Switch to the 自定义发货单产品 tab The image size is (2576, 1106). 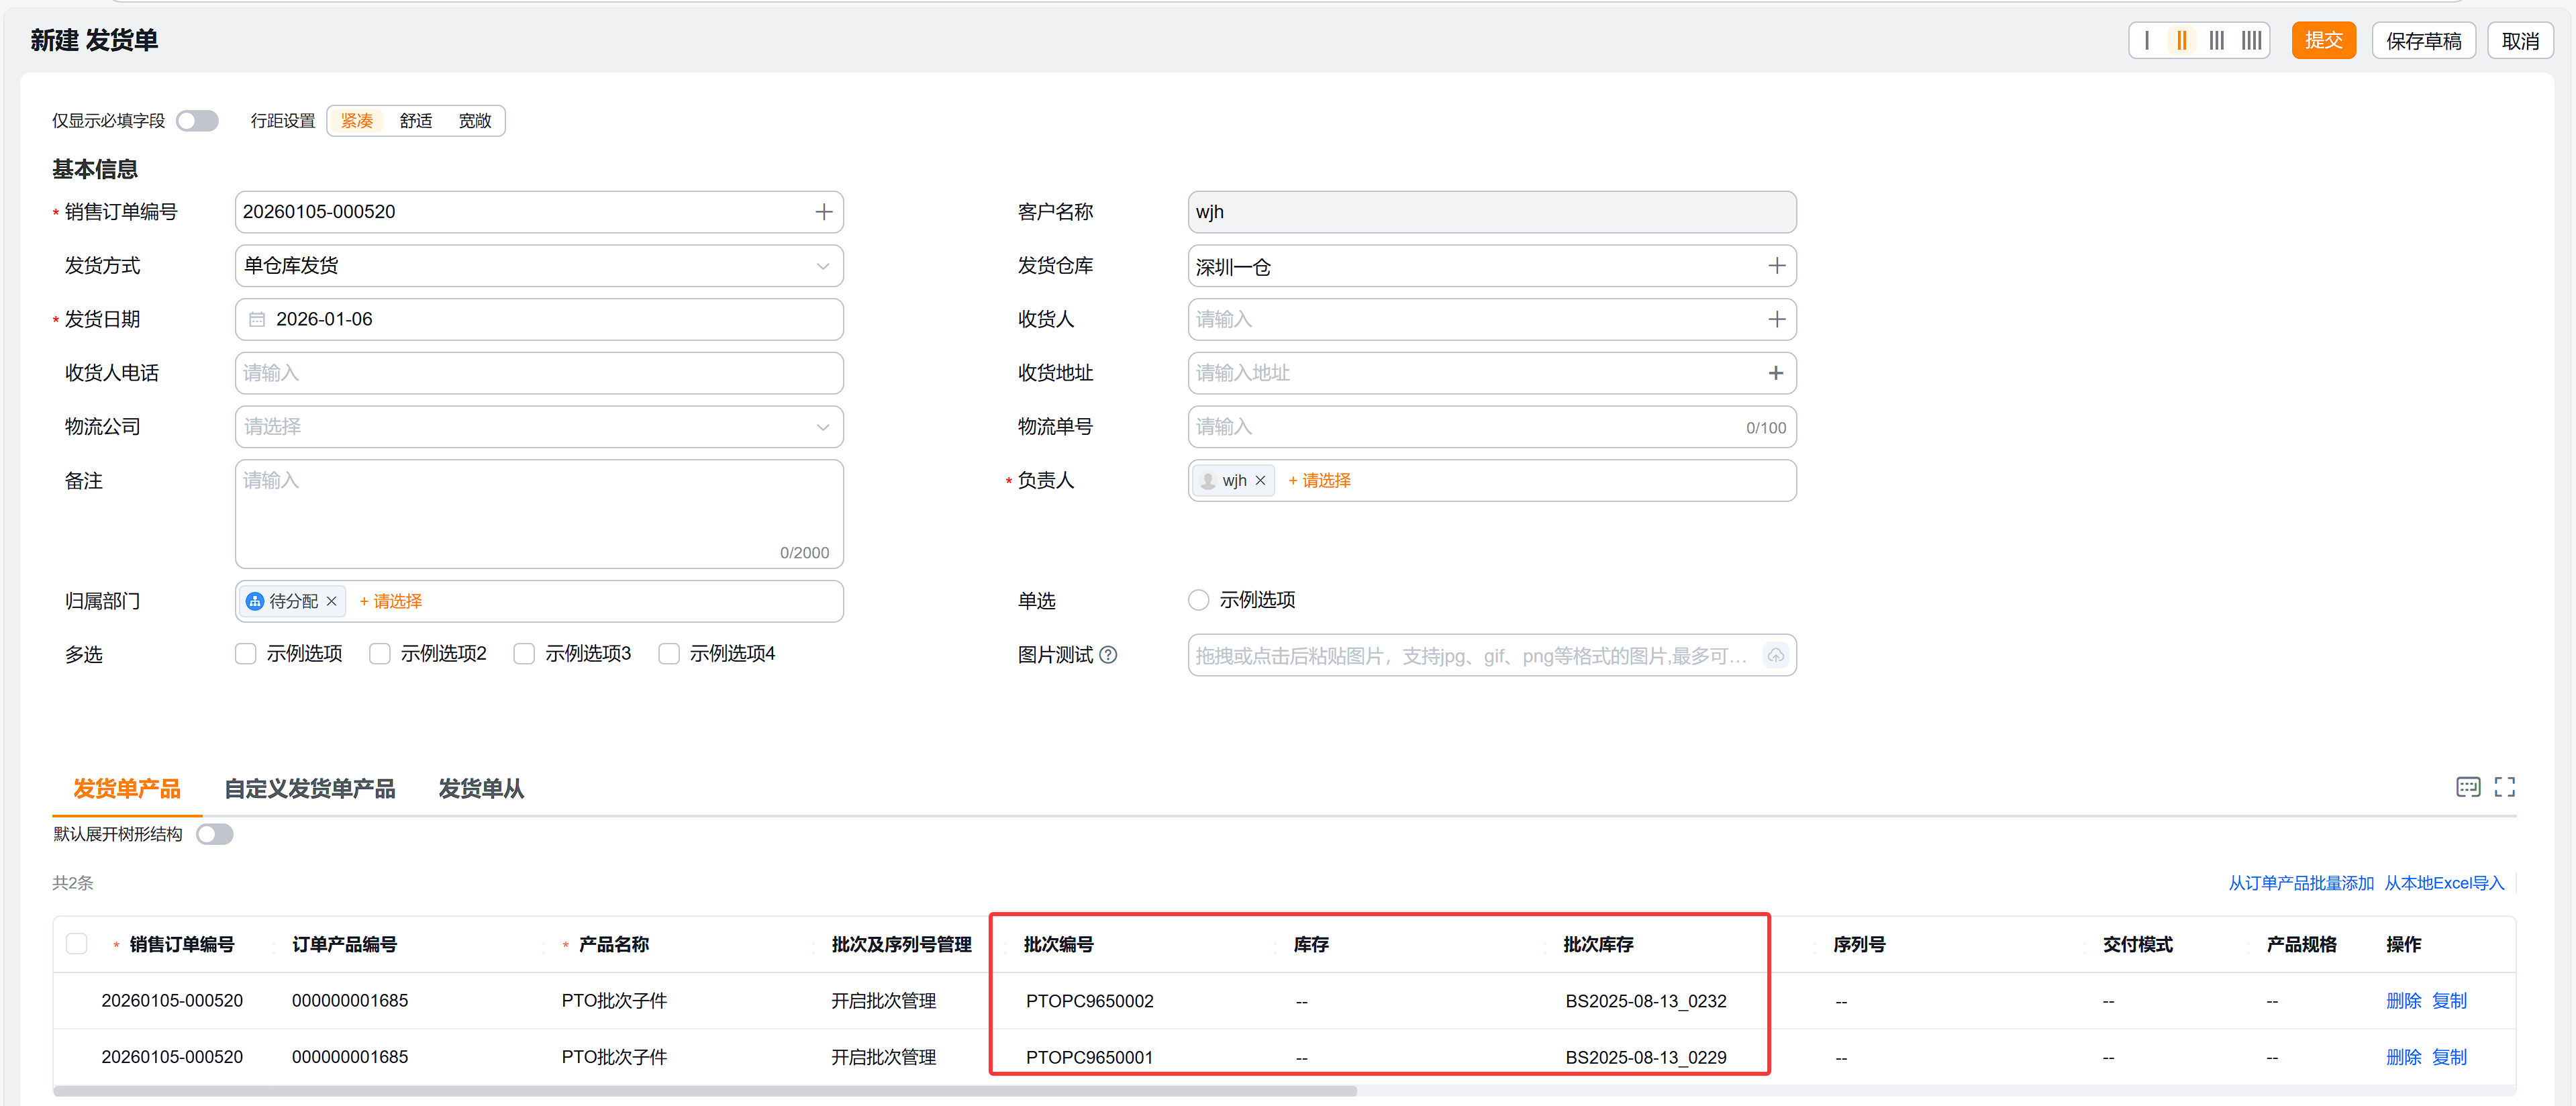tap(310, 789)
